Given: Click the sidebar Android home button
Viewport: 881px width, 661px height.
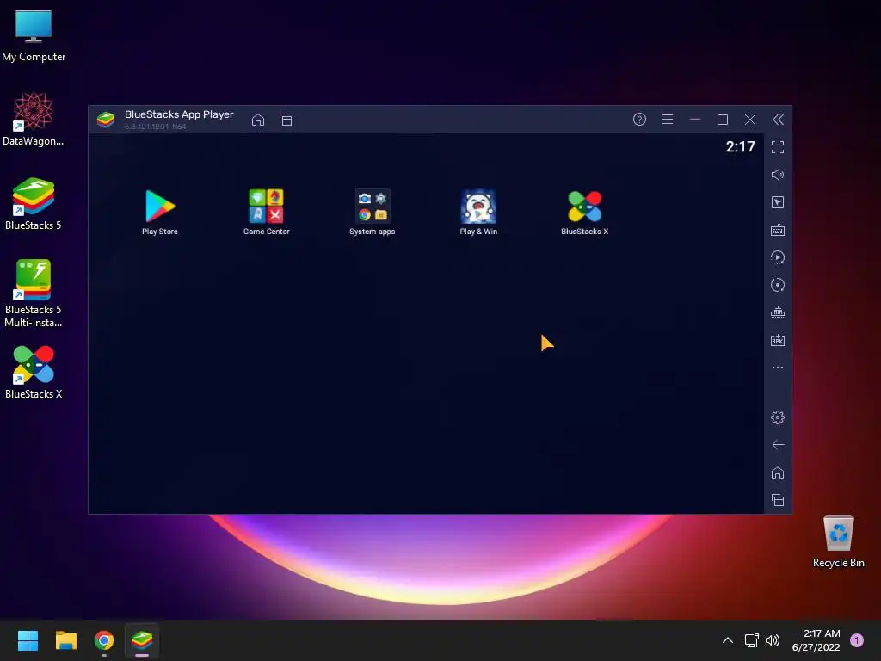Looking at the screenshot, I should (778, 473).
